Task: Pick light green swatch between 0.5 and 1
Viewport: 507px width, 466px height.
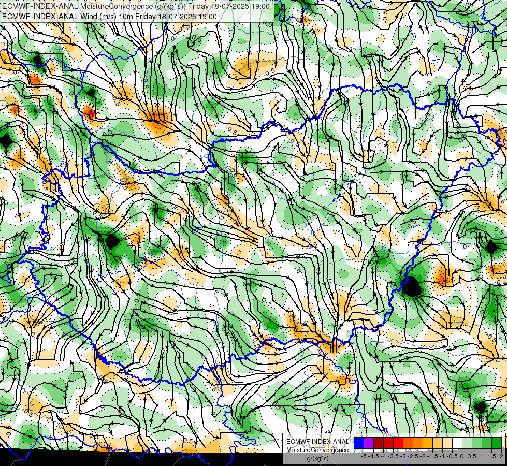Action: pos(477,443)
